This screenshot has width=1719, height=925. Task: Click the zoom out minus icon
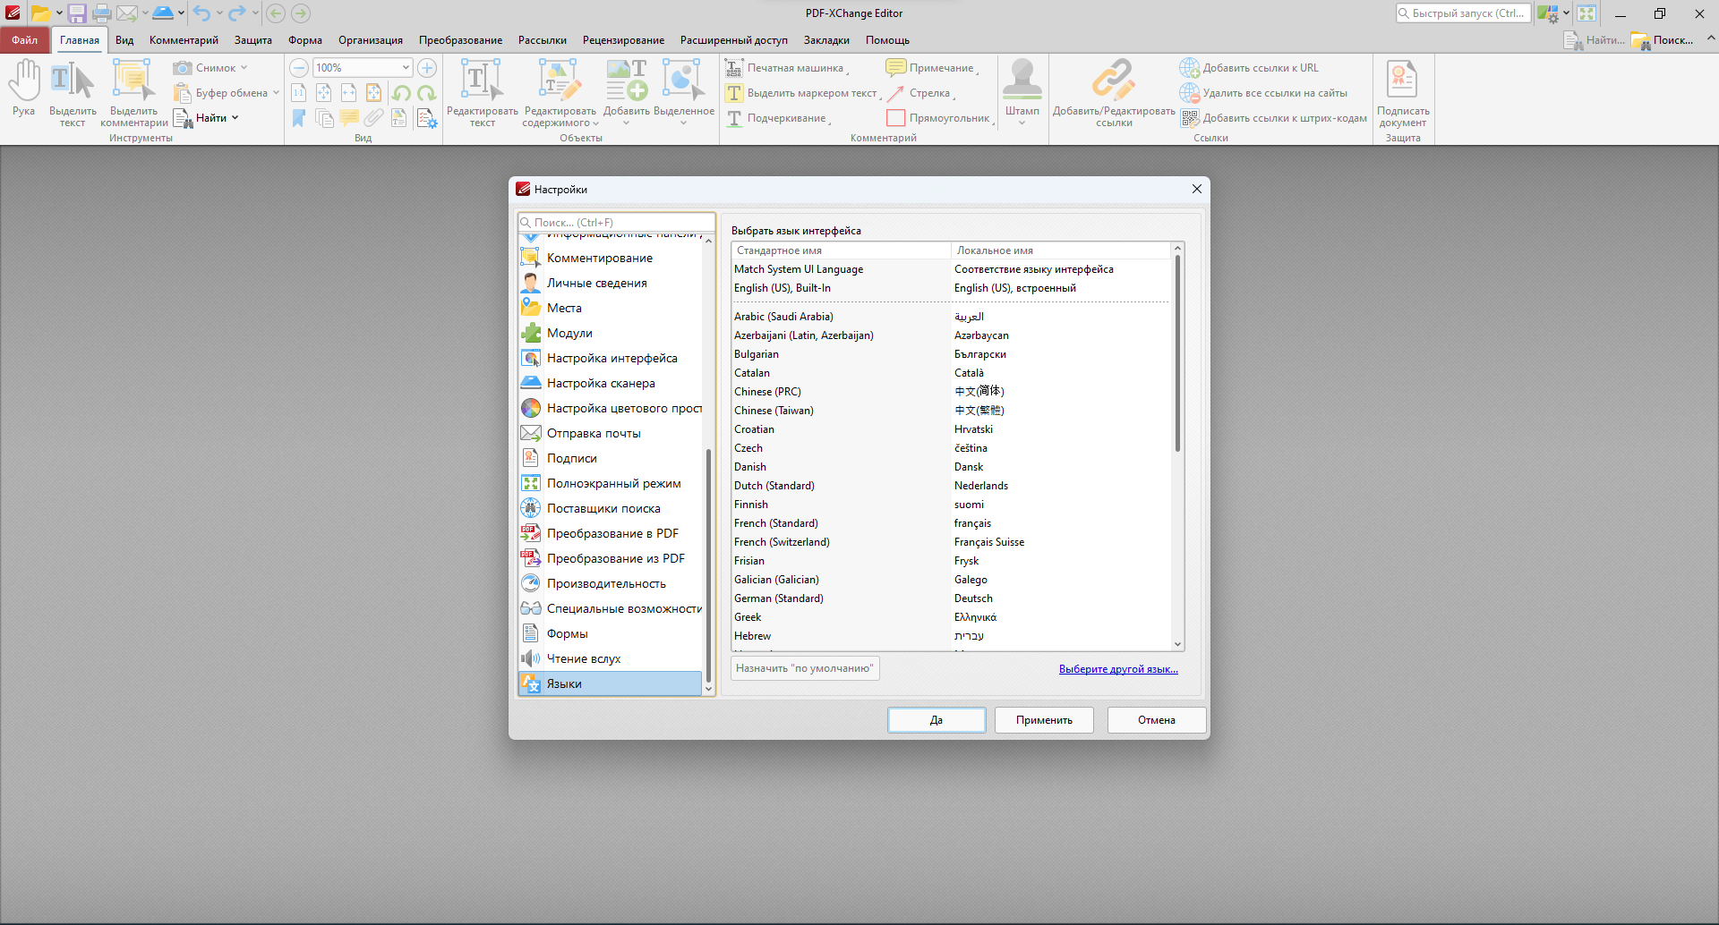(299, 68)
